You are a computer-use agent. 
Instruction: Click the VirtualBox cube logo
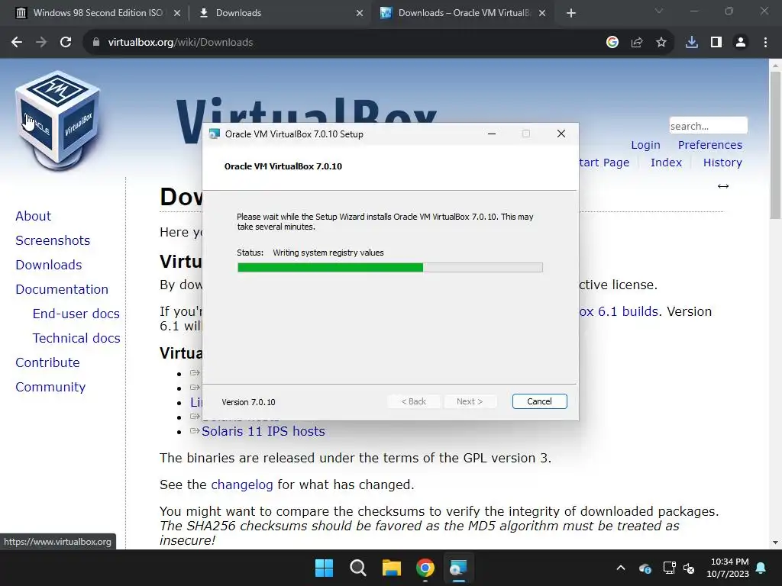point(58,120)
